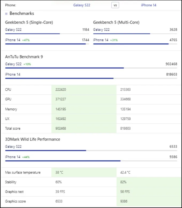Click iPhone 14 GPU value 334668
Screen dimensions: 182x208
point(126,99)
